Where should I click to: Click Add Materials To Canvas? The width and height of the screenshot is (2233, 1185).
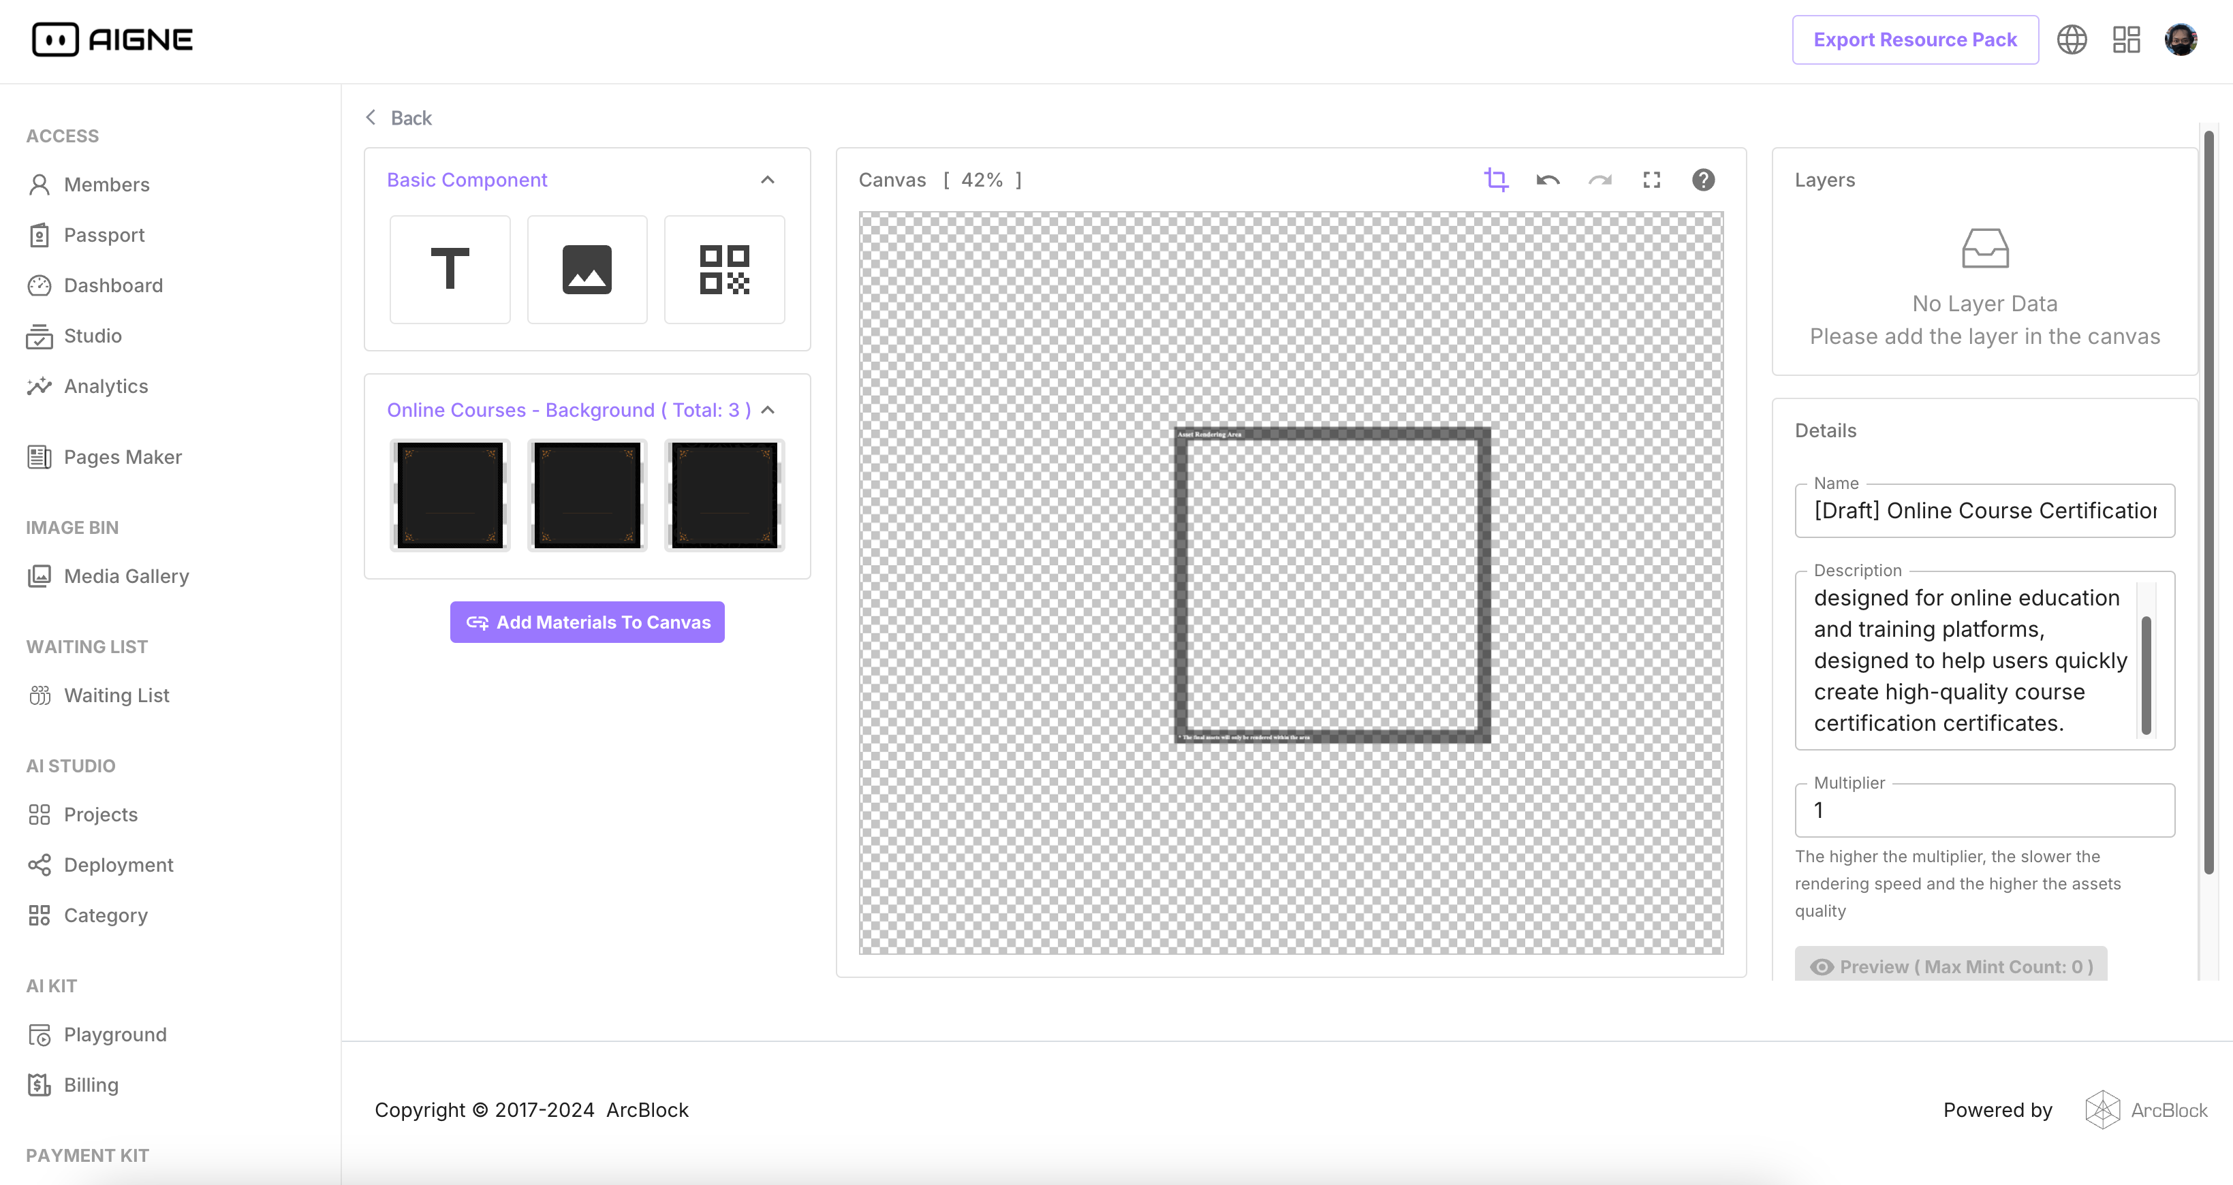point(587,622)
